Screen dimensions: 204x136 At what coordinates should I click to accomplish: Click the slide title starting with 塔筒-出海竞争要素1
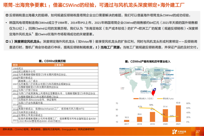coord(94,5)
